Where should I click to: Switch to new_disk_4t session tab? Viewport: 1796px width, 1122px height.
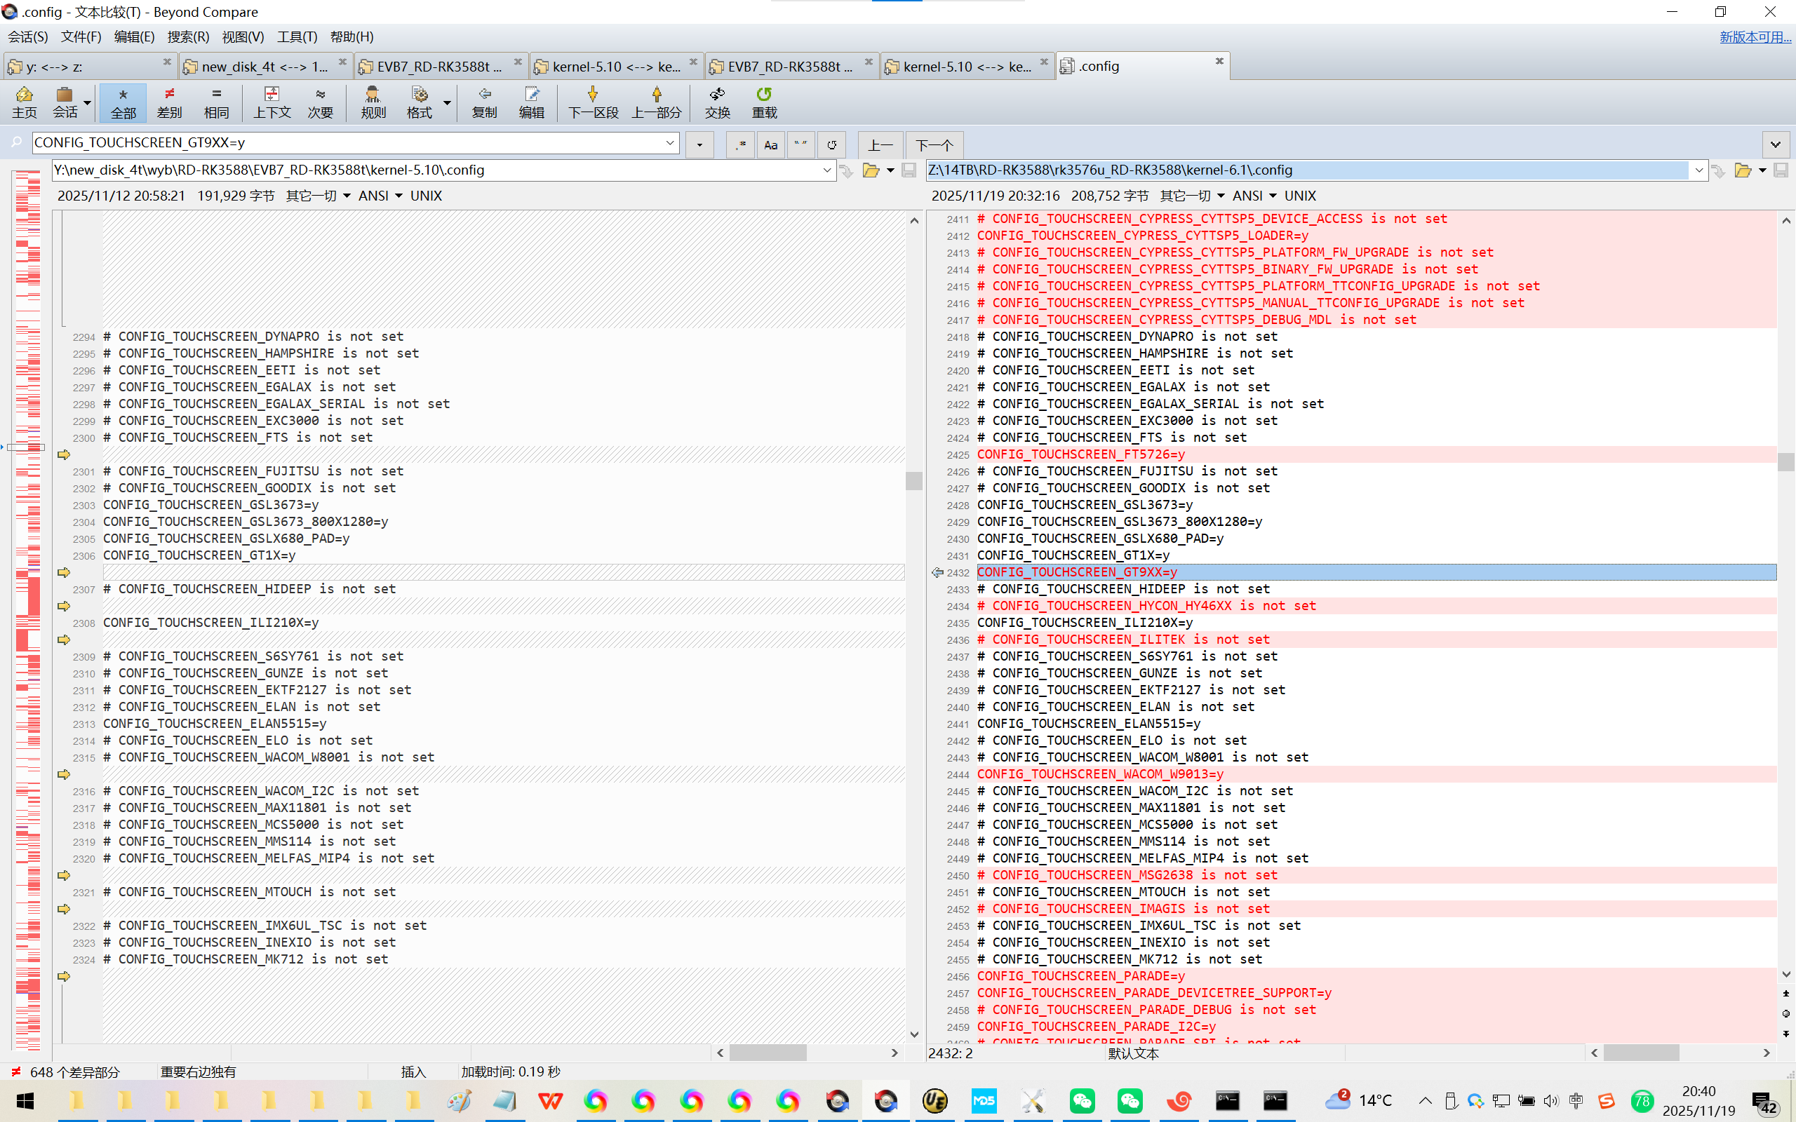264,67
